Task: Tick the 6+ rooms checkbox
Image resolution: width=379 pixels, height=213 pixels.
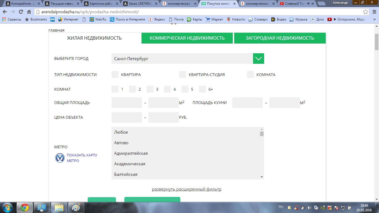Action: click(x=202, y=89)
